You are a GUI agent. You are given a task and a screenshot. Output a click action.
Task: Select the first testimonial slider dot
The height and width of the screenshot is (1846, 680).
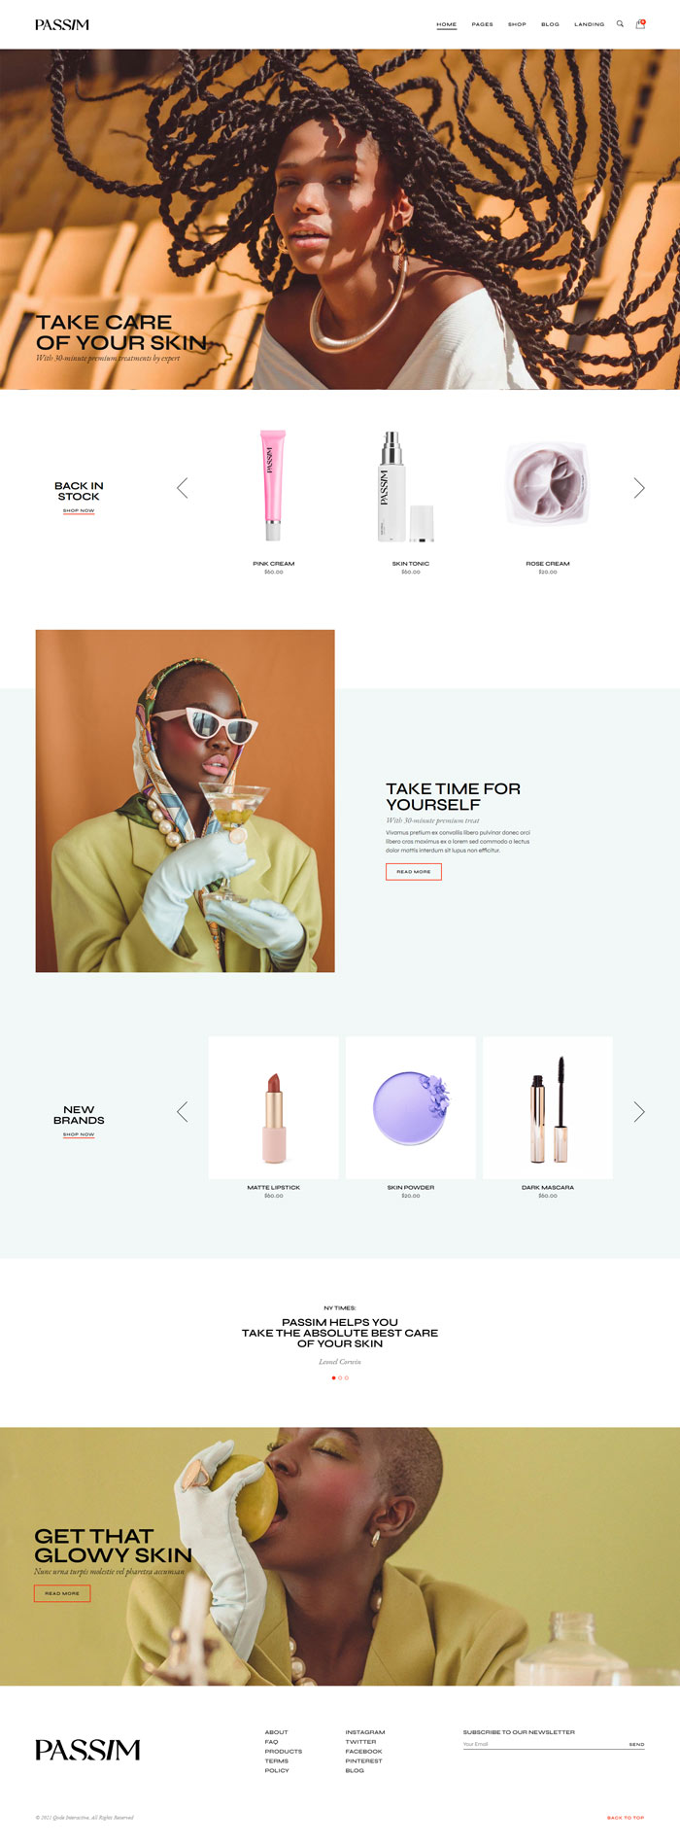point(333,1377)
